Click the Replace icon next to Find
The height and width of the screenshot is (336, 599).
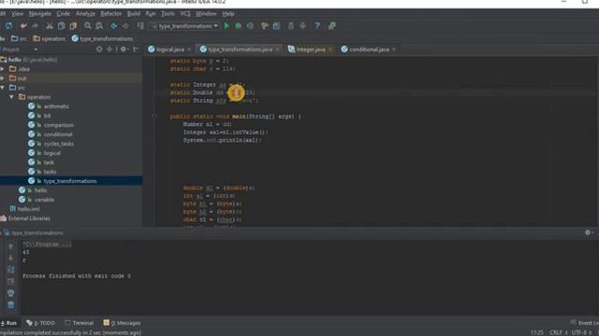[x=99, y=26]
